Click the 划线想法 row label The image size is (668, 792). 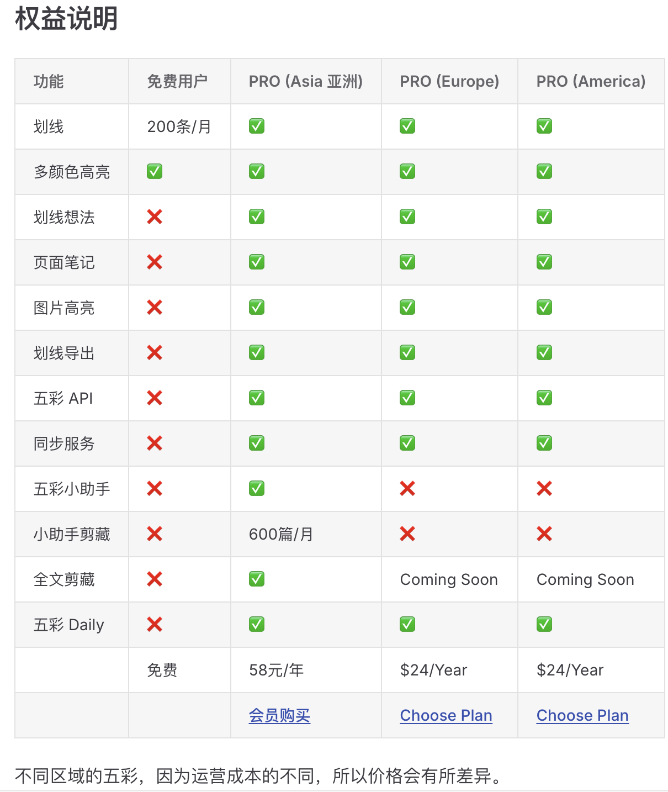click(64, 218)
